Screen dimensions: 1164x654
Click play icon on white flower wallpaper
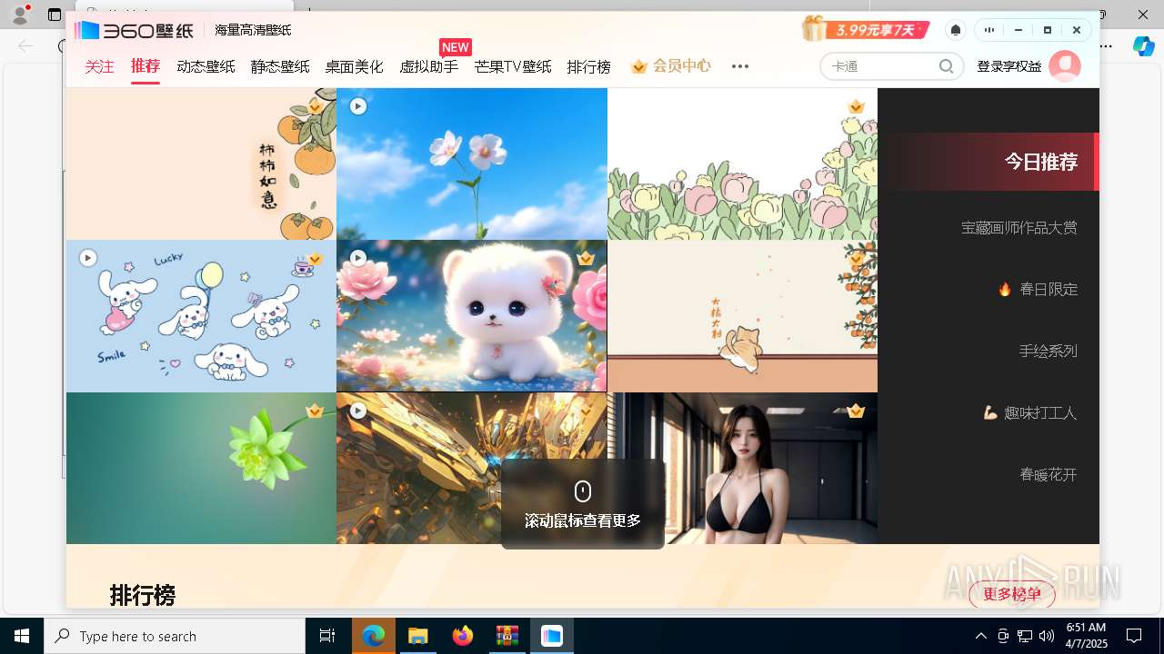tap(358, 106)
